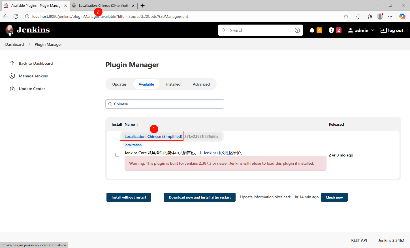Close the Localization Chinese browser tab
410x248 pixels.
(x=133, y=6)
